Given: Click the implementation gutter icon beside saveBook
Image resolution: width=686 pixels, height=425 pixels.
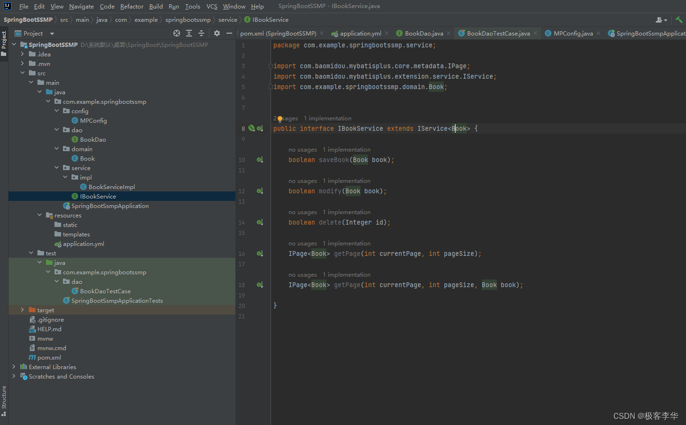Looking at the screenshot, I should [x=260, y=160].
